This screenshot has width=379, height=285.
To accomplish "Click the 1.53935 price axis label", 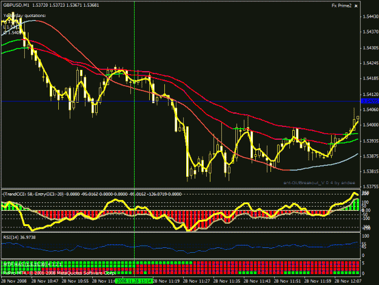I will [370, 141].
